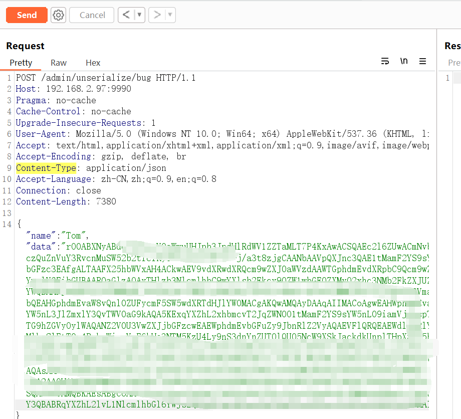461x419 pixels.
Task: Click the application/json value
Action: (x=126, y=168)
